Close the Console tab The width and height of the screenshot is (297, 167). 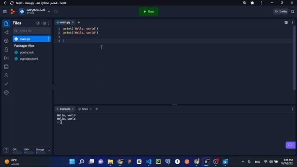73,109
